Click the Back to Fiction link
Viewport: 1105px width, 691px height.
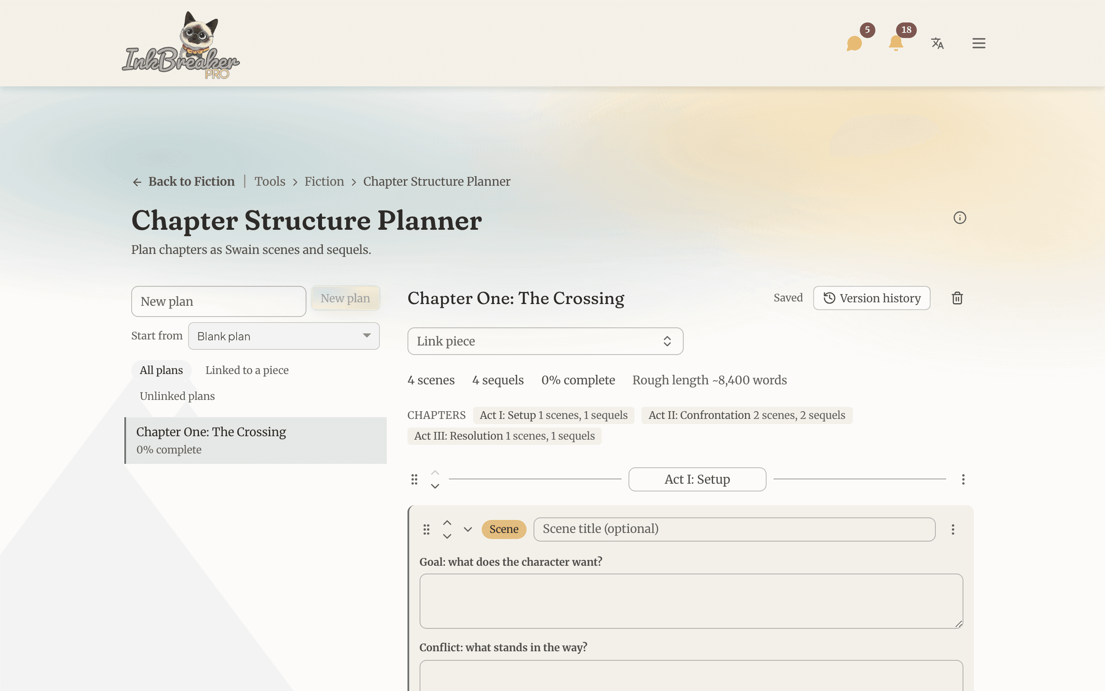coord(191,181)
